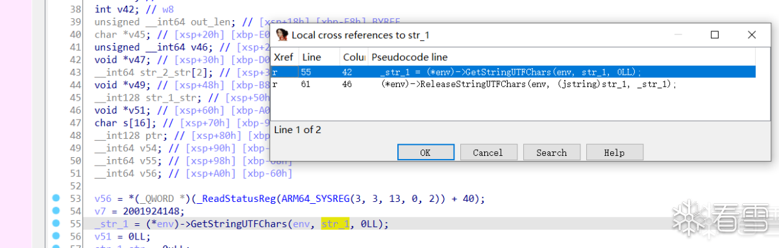Maximize the cross references dialog
779x248 pixels.
click(x=714, y=35)
